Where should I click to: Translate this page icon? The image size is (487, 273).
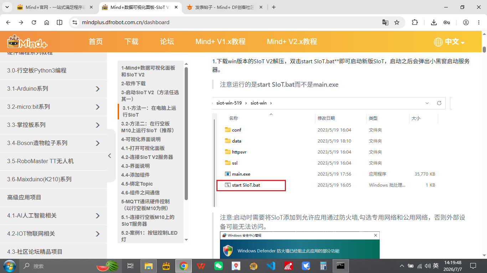(x=385, y=22)
